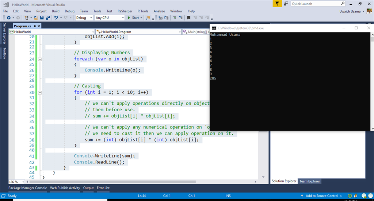Click the Save icon in toolbar
Screen dimensions: 374x201
[x=42, y=18]
